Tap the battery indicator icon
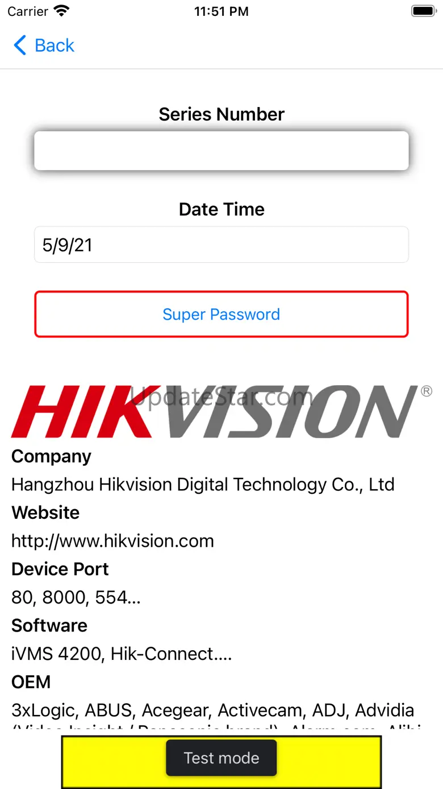 point(423,11)
